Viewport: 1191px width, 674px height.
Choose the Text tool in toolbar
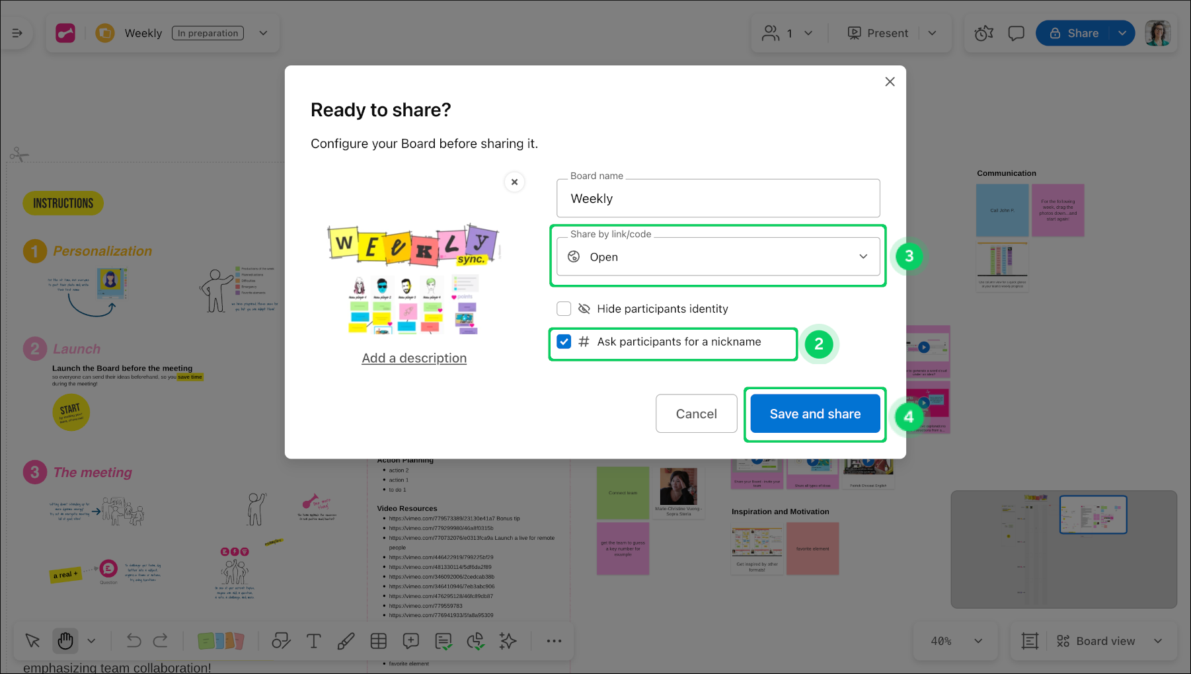point(313,640)
